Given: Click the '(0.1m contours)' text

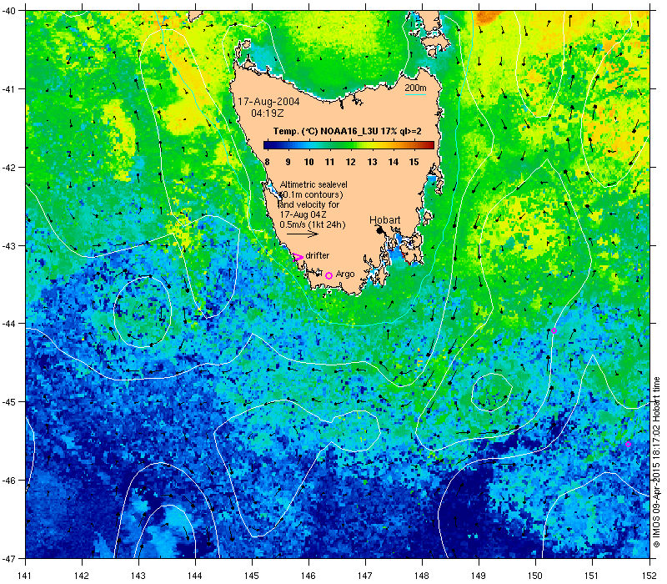Looking at the screenshot, I should (312, 194).
